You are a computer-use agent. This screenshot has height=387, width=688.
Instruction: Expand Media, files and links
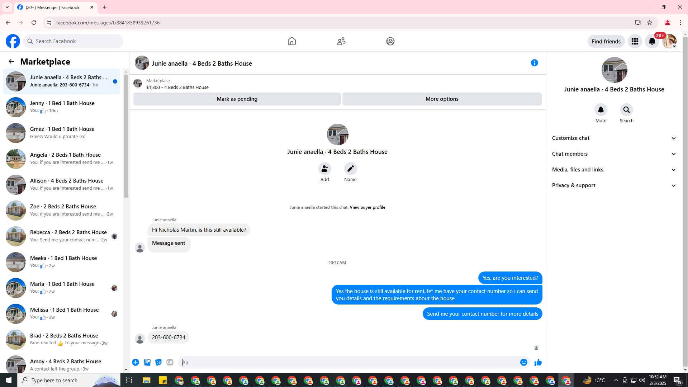614,170
